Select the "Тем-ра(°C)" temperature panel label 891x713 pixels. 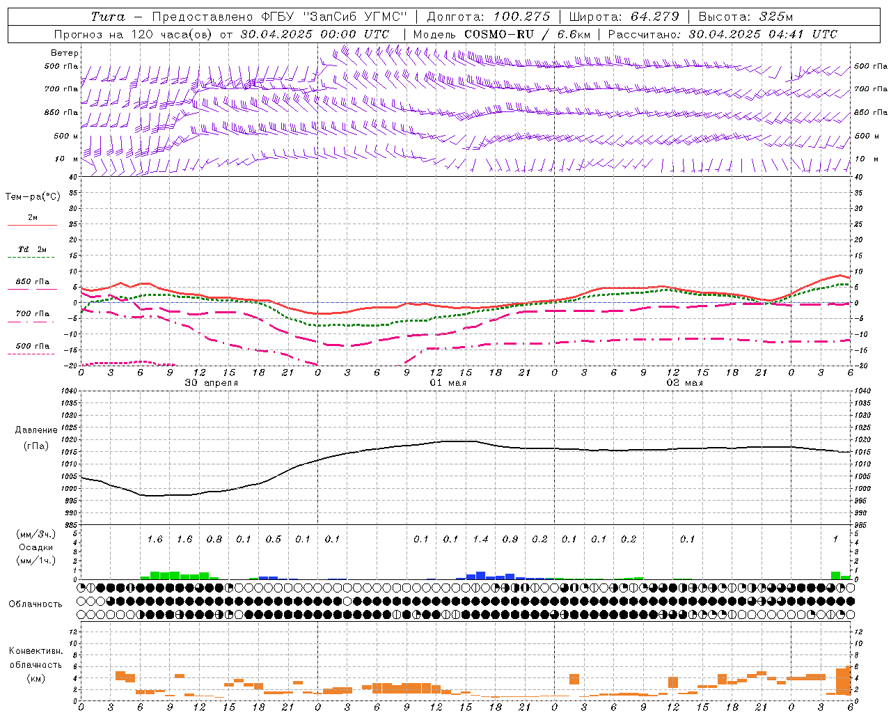click(x=33, y=197)
